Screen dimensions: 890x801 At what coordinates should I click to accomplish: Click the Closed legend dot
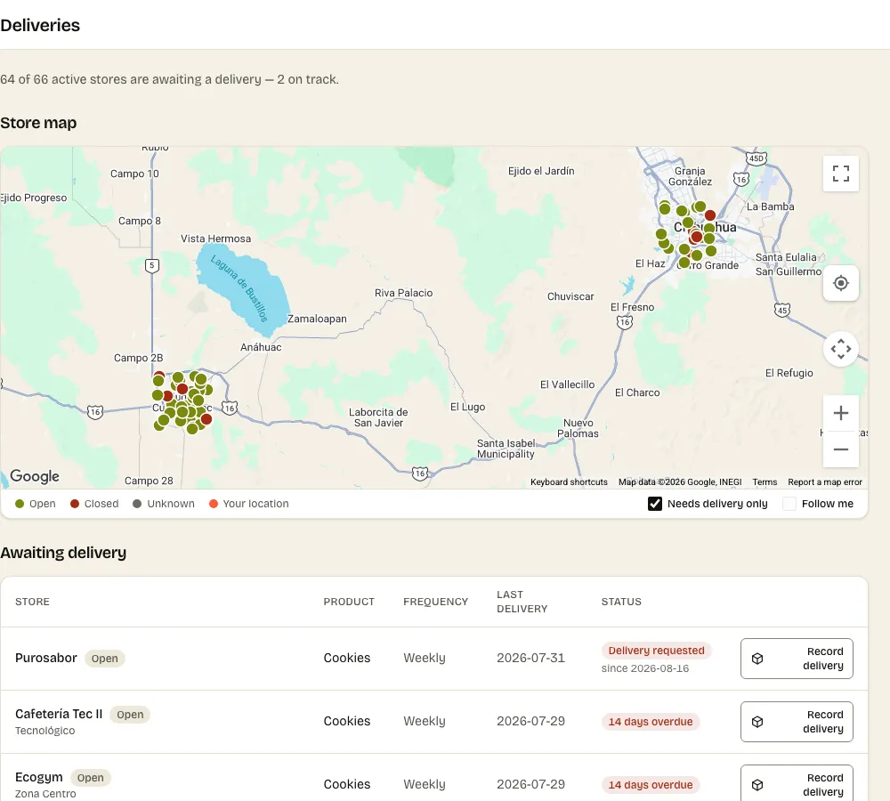point(75,504)
